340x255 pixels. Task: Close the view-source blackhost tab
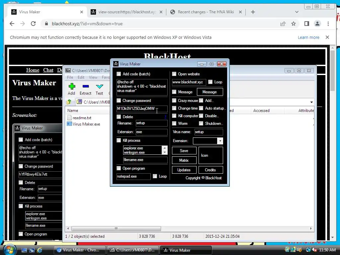tap(161, 12)
